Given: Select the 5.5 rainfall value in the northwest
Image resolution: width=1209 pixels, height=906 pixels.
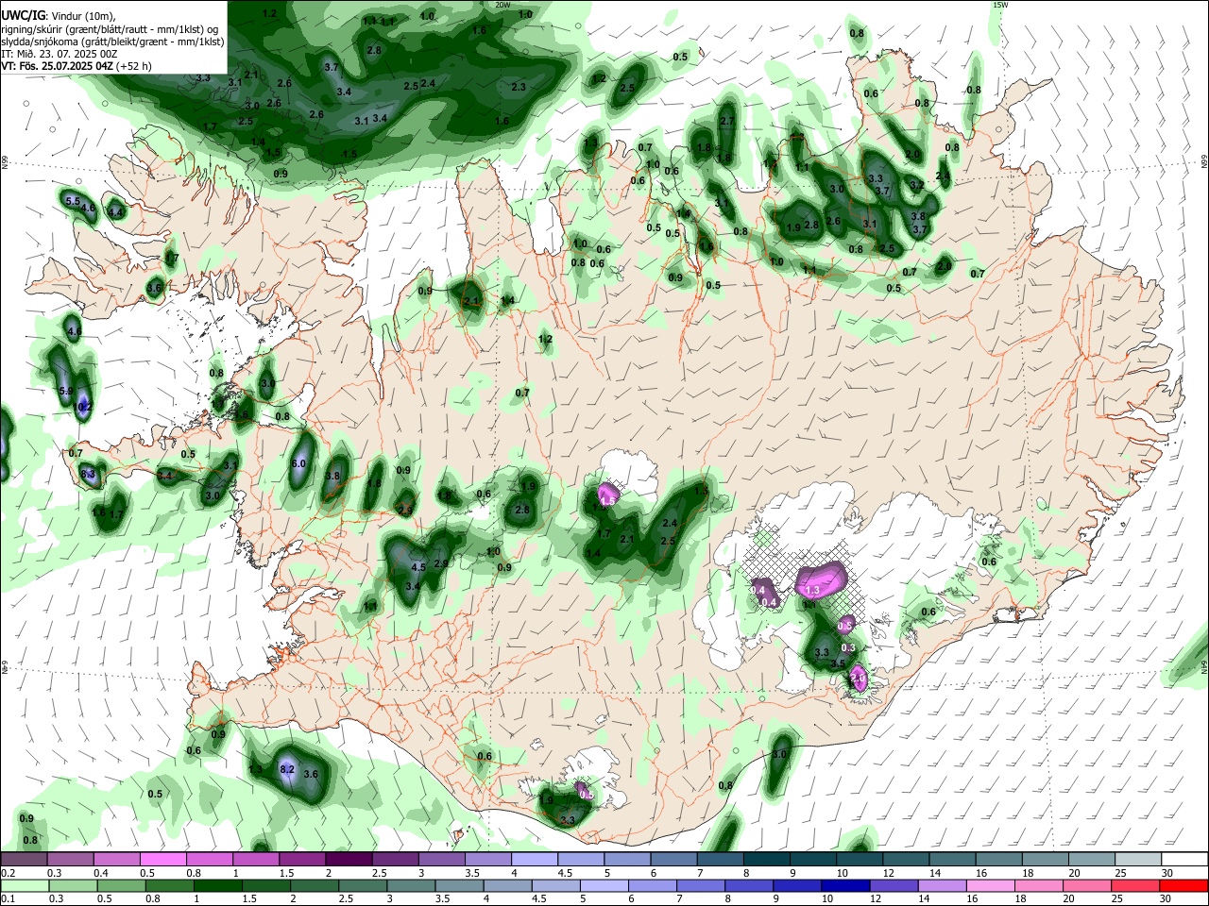Looking at the screenshot, I should coord(74,200).
